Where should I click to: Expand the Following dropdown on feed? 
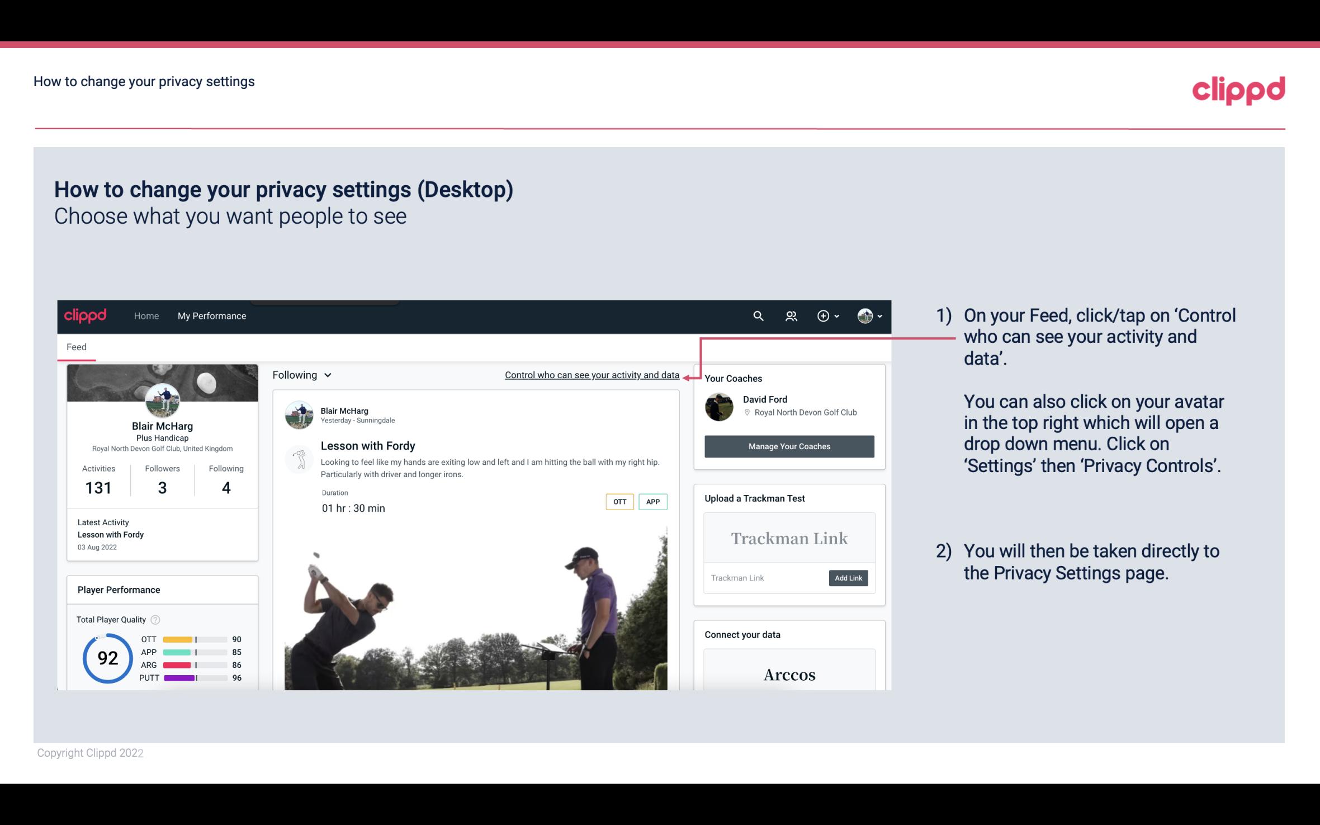pyautogui.click(x=300, y=375)
